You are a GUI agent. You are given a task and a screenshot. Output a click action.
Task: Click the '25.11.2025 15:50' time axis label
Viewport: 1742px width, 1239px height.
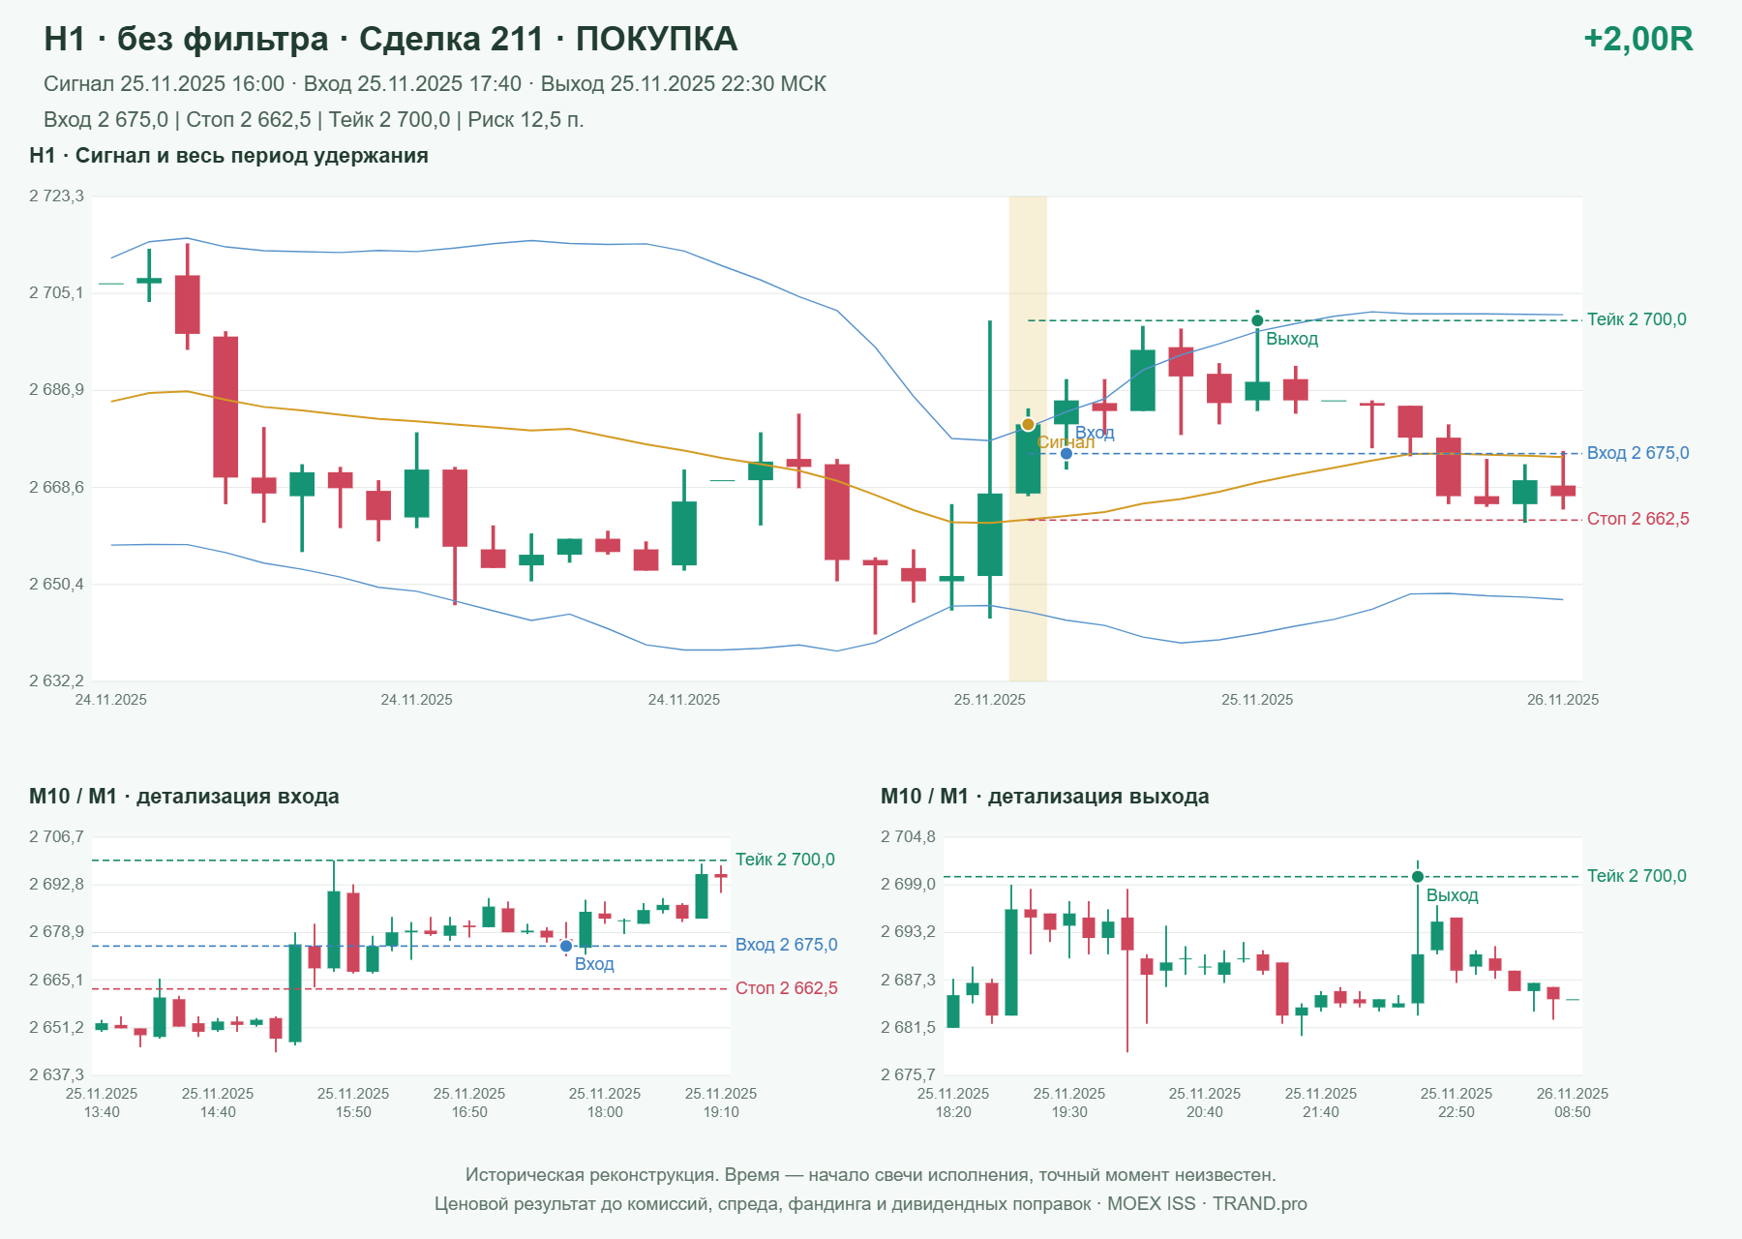point(353,1103)
